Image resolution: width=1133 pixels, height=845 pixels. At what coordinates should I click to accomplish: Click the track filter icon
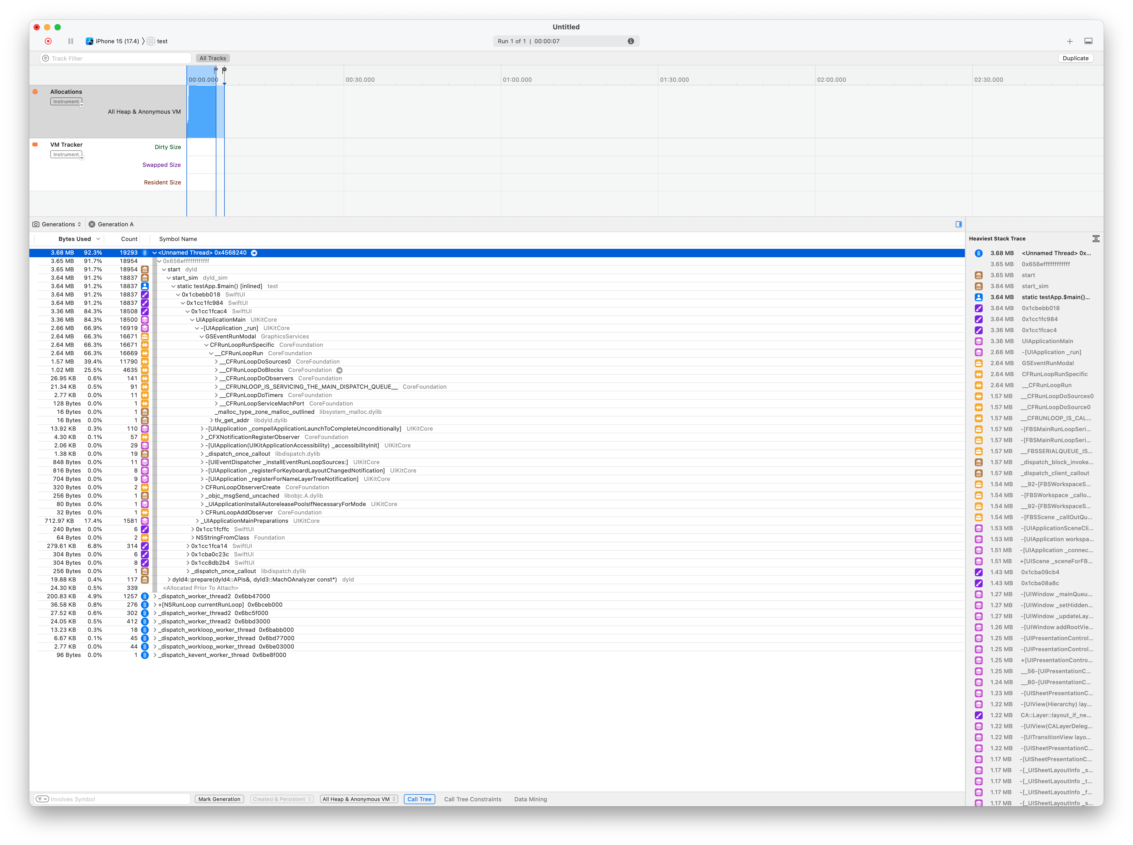coord(46,58)
